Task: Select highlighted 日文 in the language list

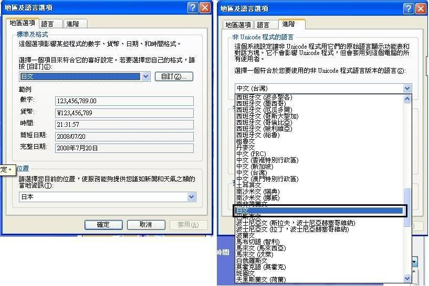Action: coord(318,210)
